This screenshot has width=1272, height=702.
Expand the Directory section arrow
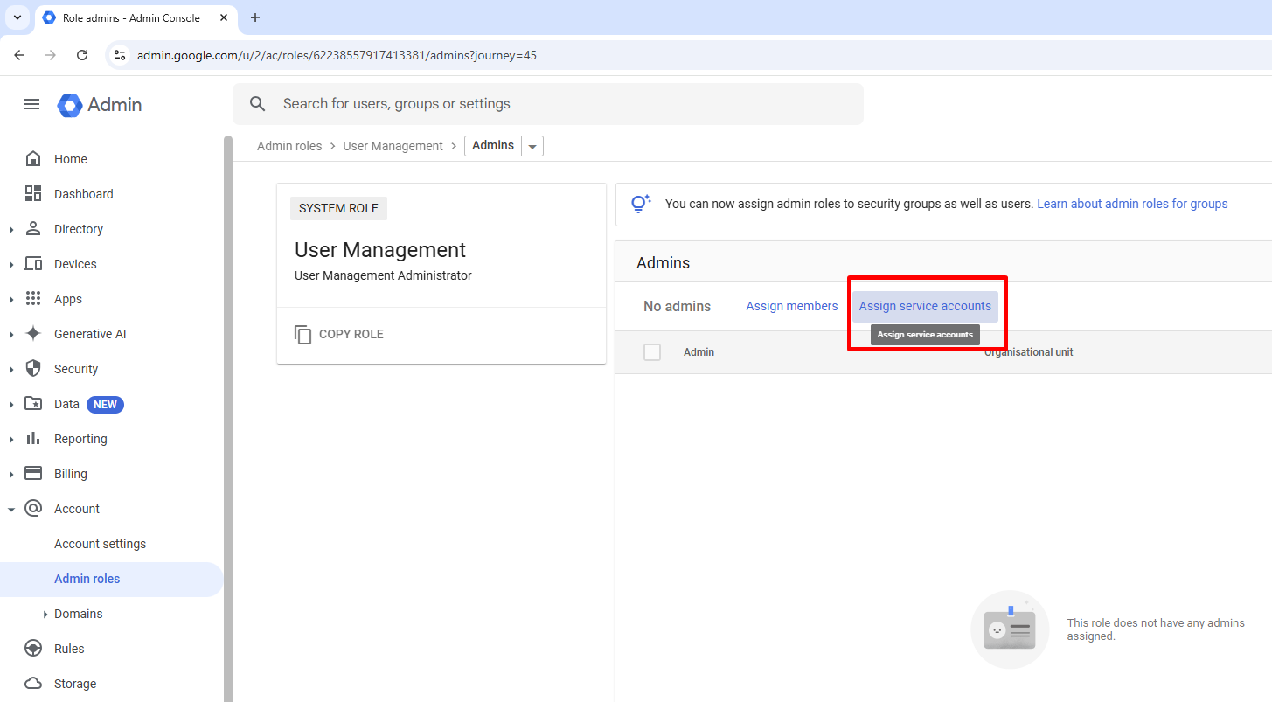point(11,229)
